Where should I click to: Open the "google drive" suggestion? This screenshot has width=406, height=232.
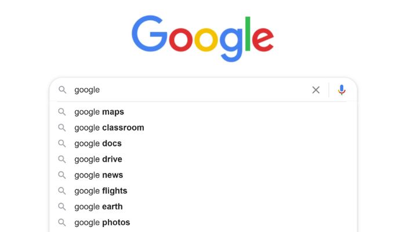(98, 159)
